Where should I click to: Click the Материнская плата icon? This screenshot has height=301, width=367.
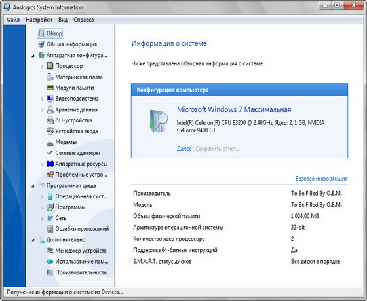click(50, 77)
